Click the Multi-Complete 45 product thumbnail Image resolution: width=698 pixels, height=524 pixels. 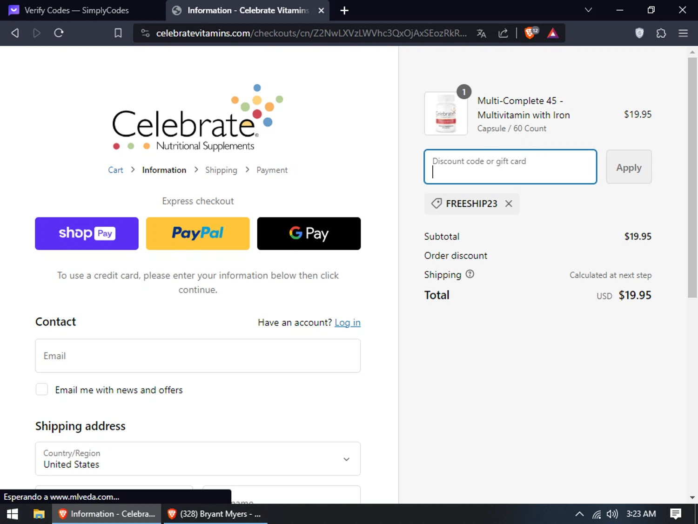click(446, 114)
